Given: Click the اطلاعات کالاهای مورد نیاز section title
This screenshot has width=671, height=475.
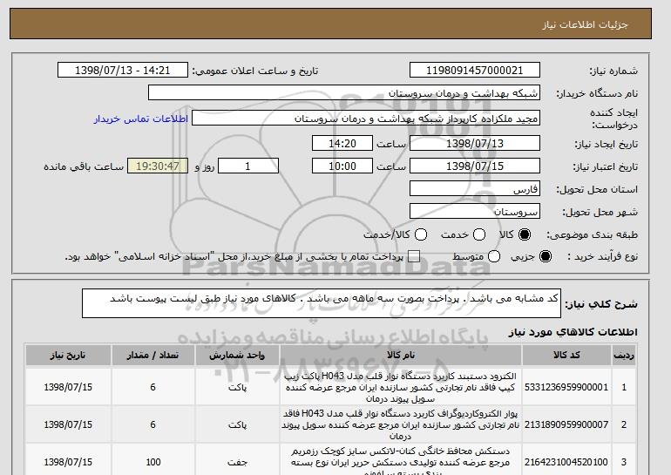Looking at the screenshot, I should [573, 332].
